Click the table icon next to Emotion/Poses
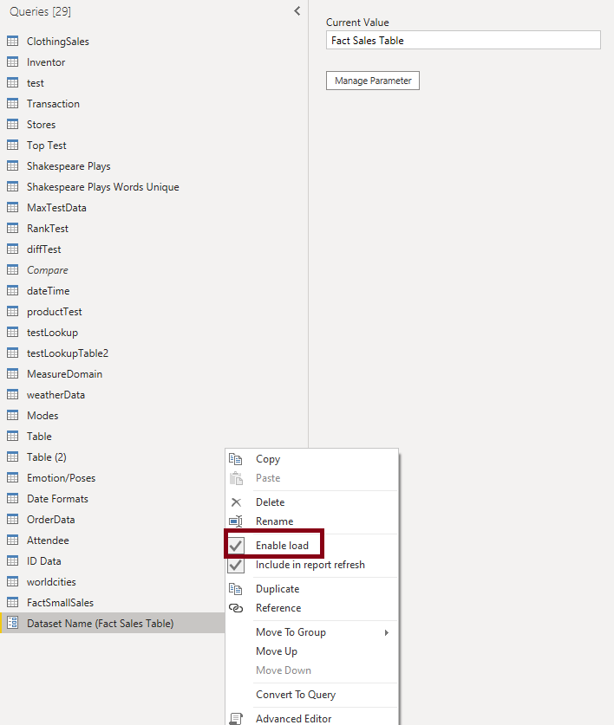 [x=12, y=477]
